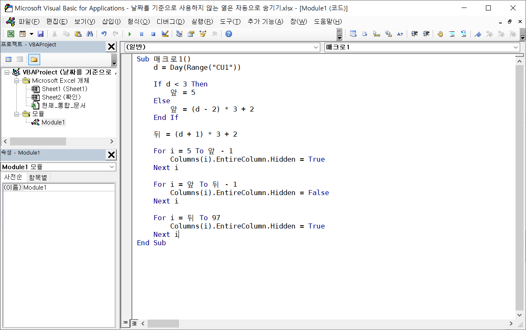Click View Code icon in Project panel
The width and height of the screenshot is (526, 330).
(8, 59)
